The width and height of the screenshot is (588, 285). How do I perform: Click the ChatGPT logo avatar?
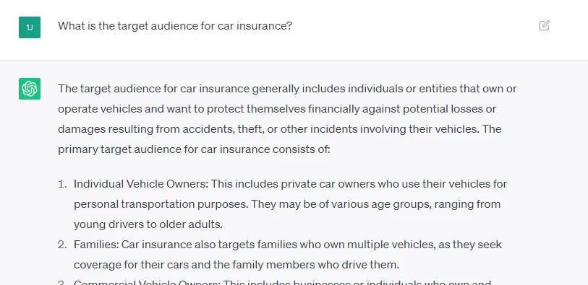(x=30, y=89)
